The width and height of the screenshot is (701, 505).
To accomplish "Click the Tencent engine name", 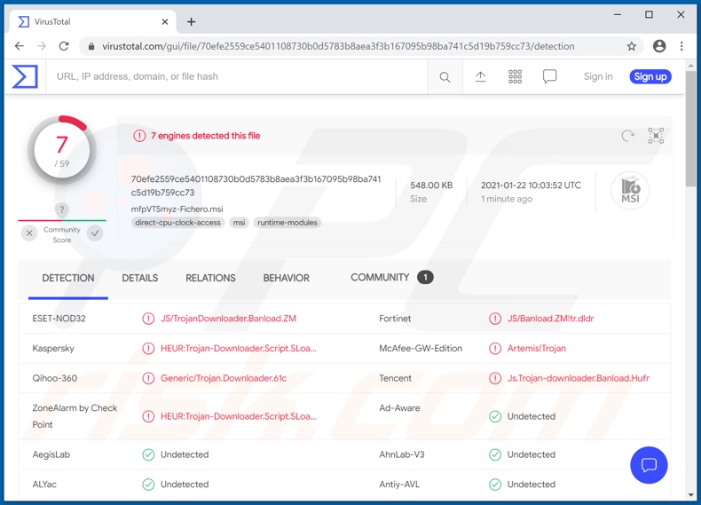I will (x=395, y=378).
